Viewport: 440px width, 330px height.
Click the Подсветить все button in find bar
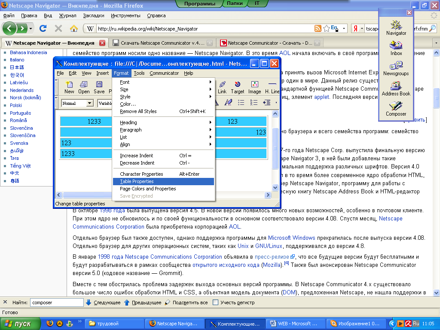point(186,302)
